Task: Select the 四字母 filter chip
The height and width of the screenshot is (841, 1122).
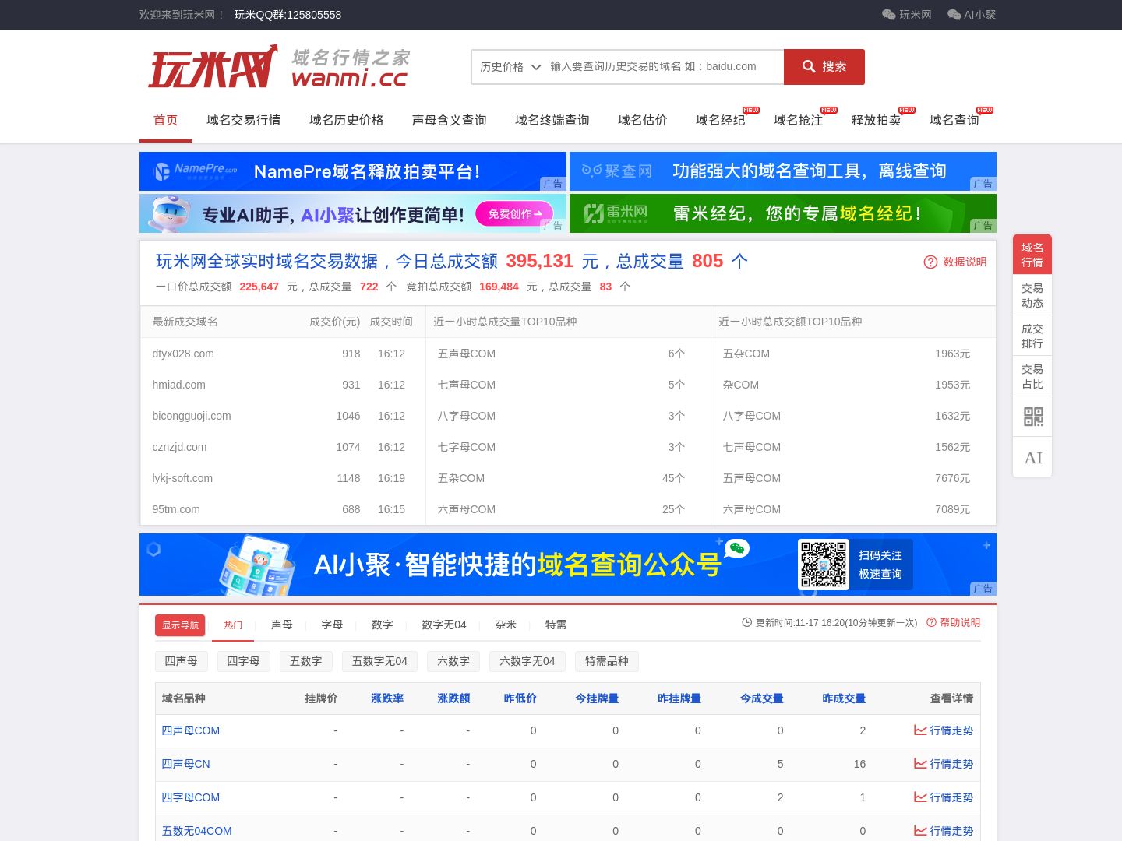Action: 244,661
